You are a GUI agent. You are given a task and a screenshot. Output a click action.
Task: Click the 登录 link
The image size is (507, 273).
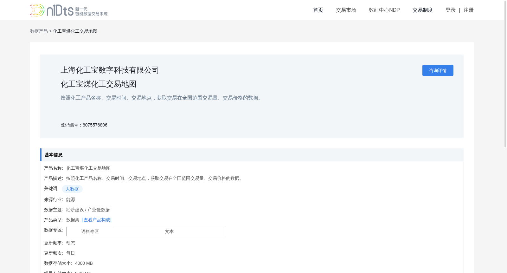(x=451, y=10)
